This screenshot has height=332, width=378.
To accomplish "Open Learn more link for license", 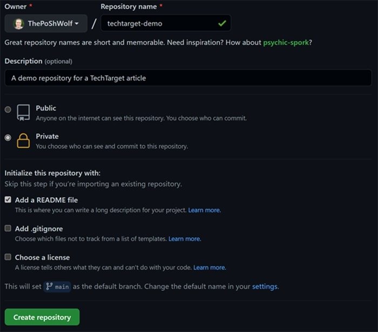I will (210, 267).
